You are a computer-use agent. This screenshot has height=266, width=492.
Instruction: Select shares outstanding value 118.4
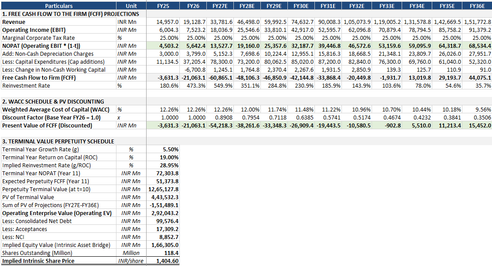pyautogui.click(x=171, y=253)
